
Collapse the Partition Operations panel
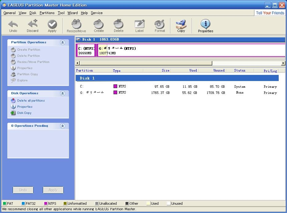click(x=62, y=42)
